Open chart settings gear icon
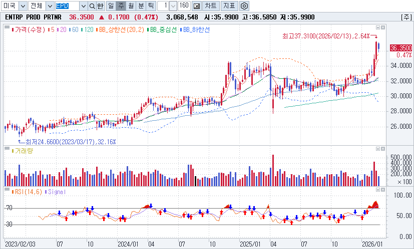This screenshot has width=414, height=249. 244,6
